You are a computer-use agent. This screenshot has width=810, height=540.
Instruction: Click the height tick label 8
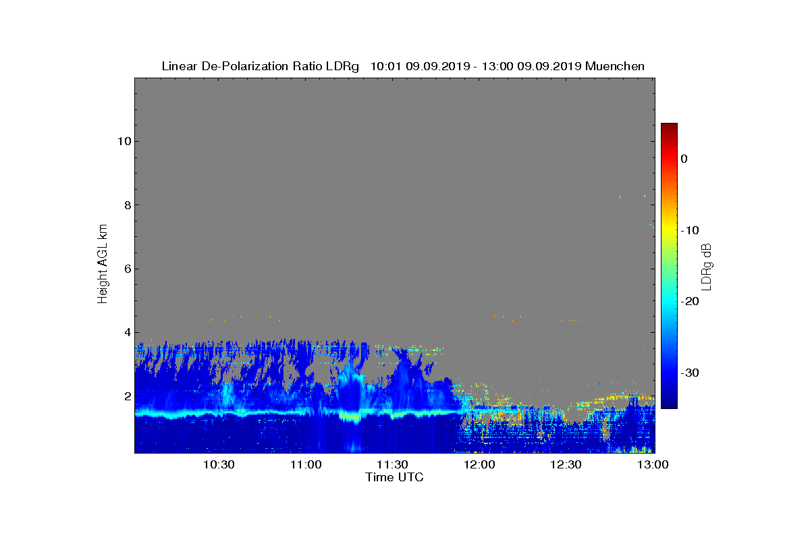click(x=126, y=205)
